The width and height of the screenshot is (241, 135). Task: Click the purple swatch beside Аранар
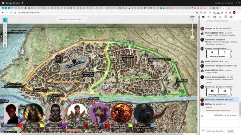64,125
